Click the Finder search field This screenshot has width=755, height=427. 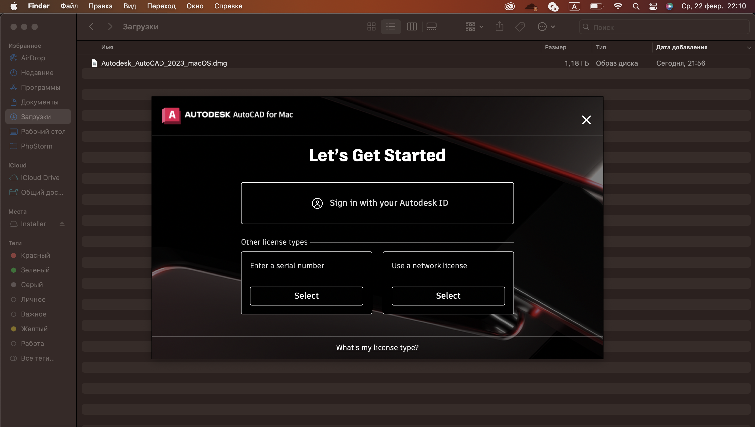pos(664,27)
